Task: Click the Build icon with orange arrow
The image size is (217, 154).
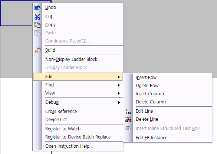Action: pyautogui.click(x=37, y=50)
